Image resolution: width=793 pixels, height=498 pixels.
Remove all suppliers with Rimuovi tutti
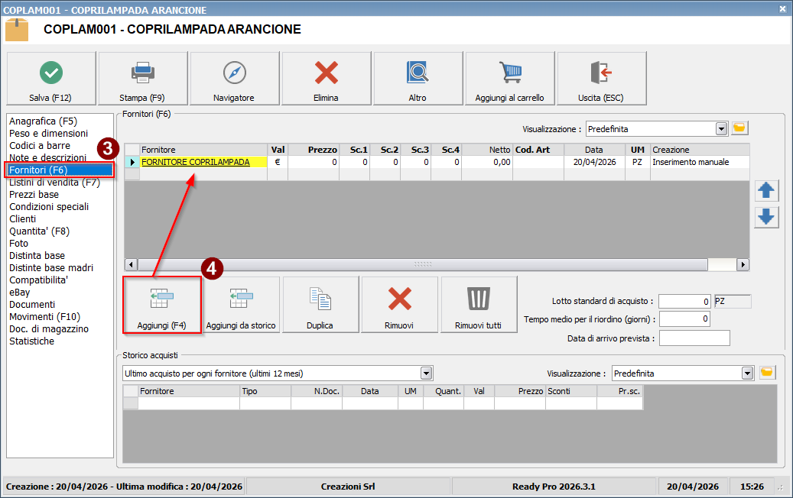click(x=479, y=305)
